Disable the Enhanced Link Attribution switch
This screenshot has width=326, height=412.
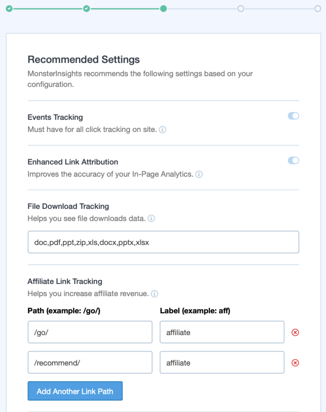point(293,161)
